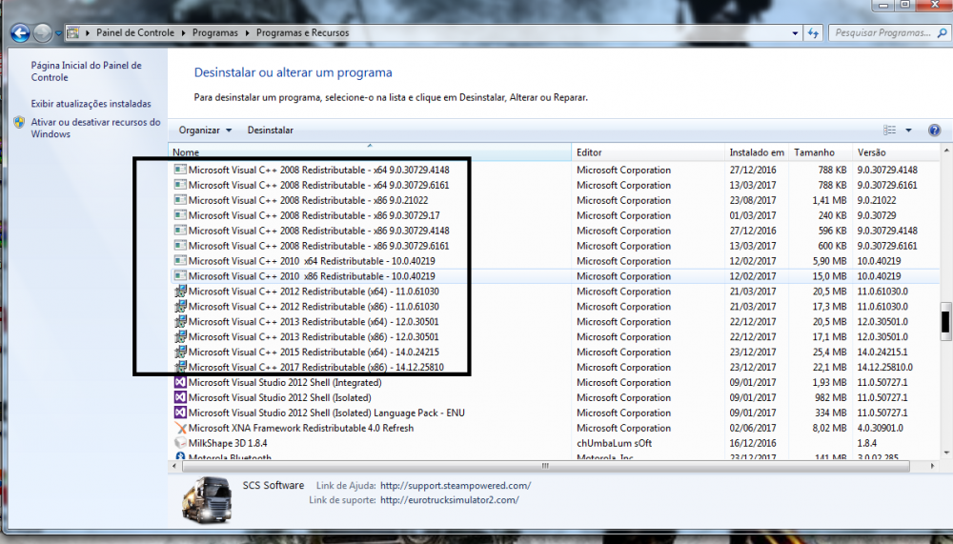Open the recent pages dropdown next to Forward
953x544 pixels.
[58, 33]
